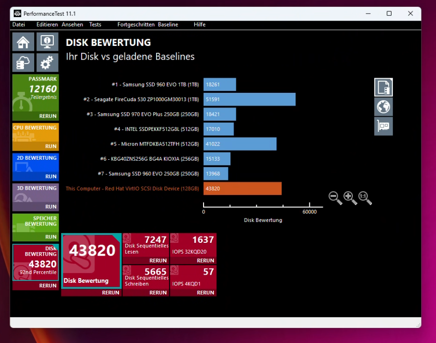Viewport: 436px width, 343px height.
Task: Click the hardware card baseline icon
Action: [x=384, y=126]
